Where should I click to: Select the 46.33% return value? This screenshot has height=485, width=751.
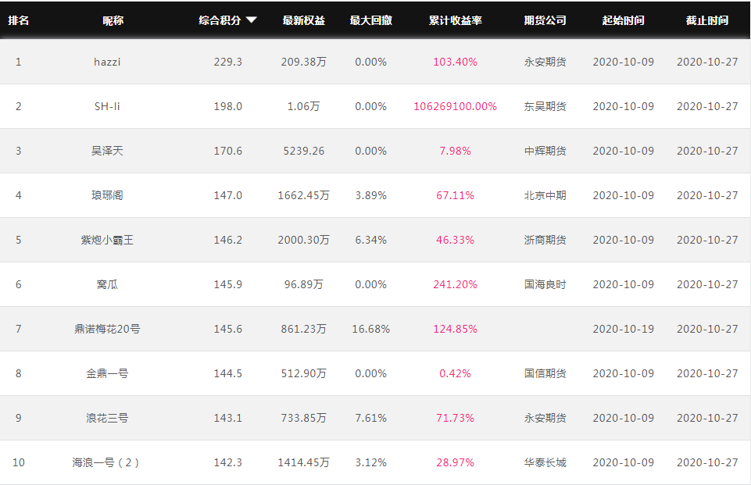tap(455, 240)
